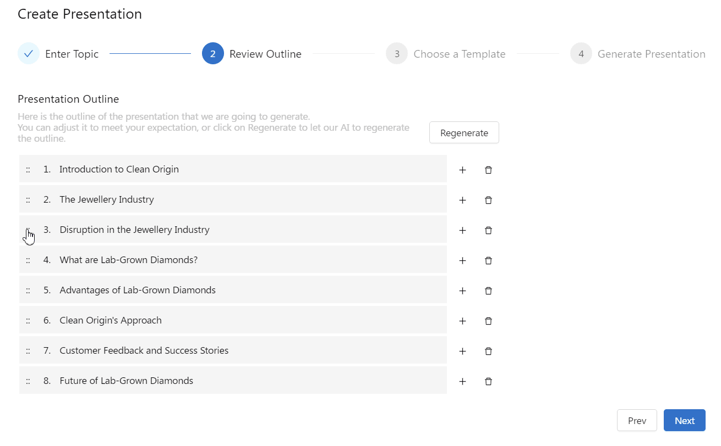Proceed with the Next button
This screenshot has width=721, height=446.
point(685,421)
